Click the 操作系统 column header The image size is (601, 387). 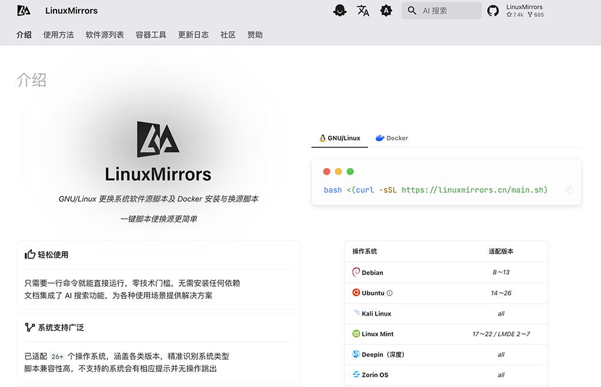pyautogui.click(x=365, y=251)
